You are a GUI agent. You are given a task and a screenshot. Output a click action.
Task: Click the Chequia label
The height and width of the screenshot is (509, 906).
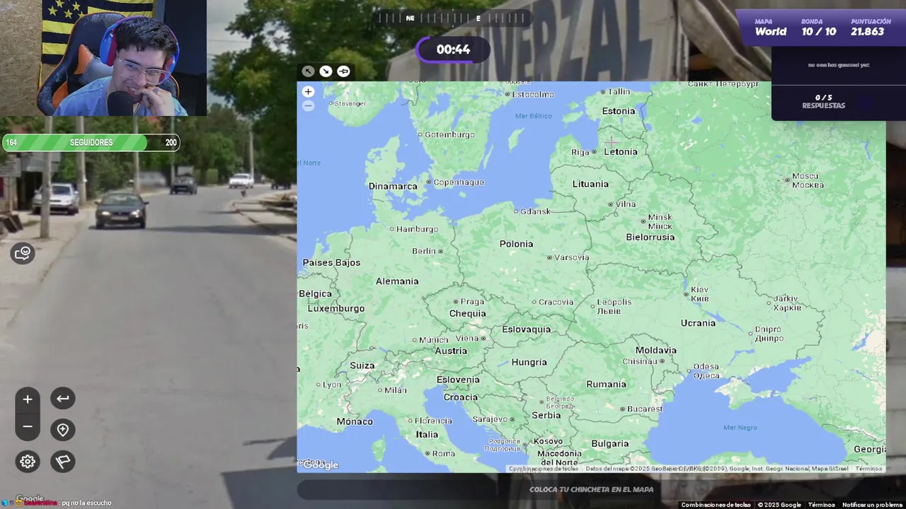468,314
